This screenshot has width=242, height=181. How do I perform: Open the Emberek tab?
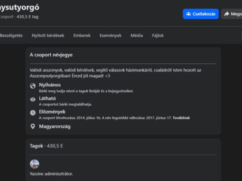(82, 35)
